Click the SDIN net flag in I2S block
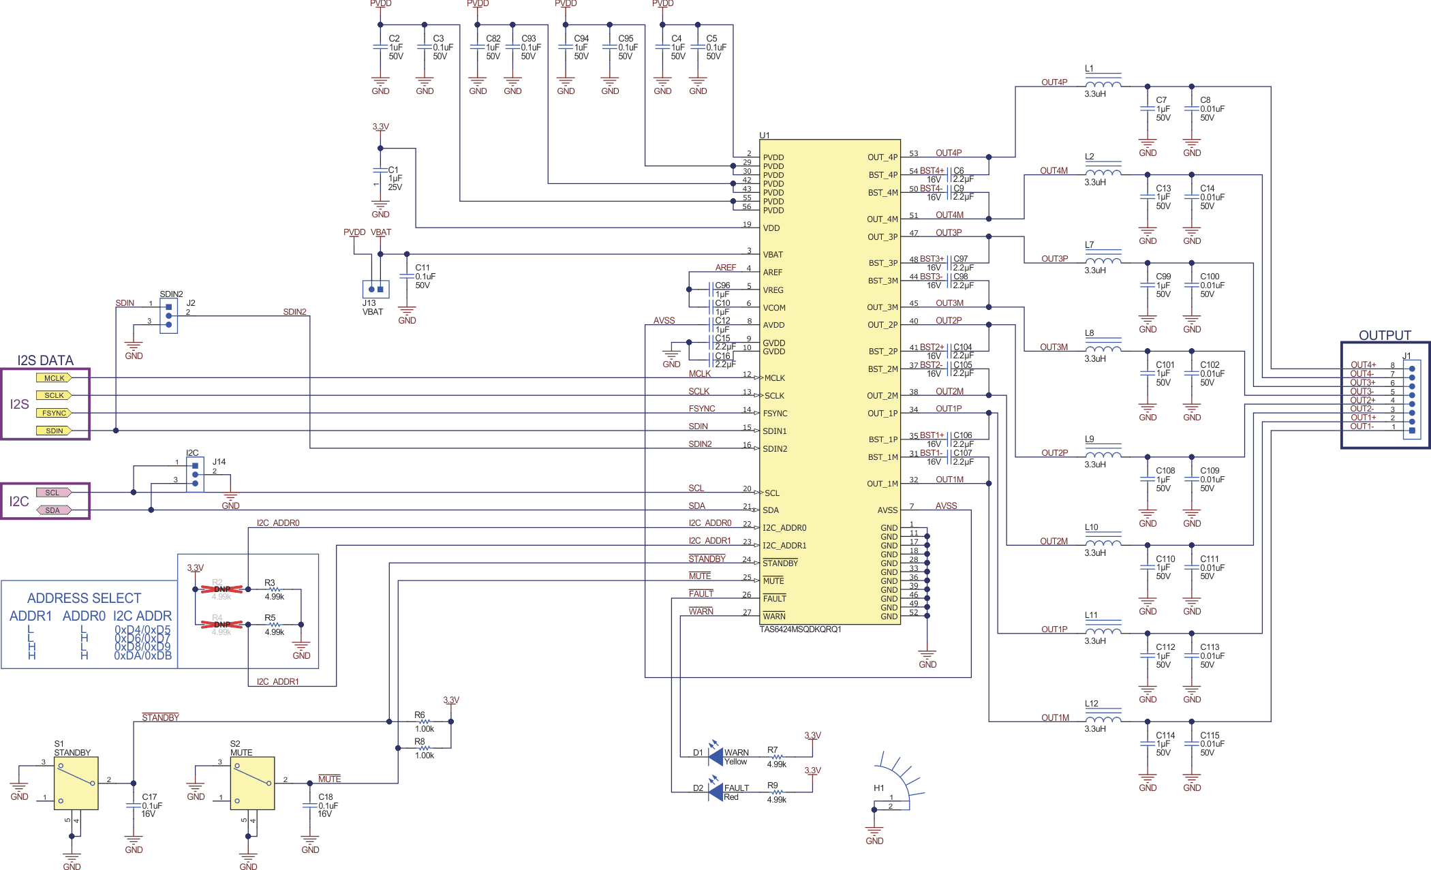 point(54,430)
